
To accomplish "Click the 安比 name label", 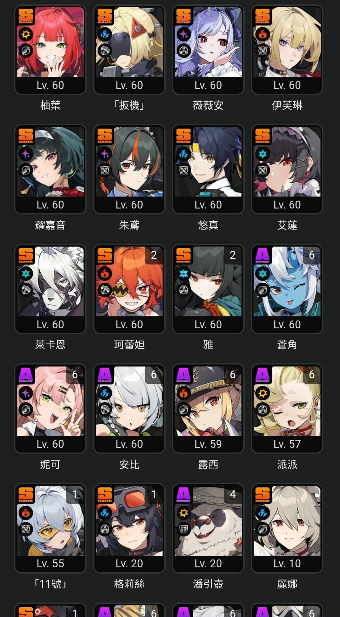I will (129, 464).
